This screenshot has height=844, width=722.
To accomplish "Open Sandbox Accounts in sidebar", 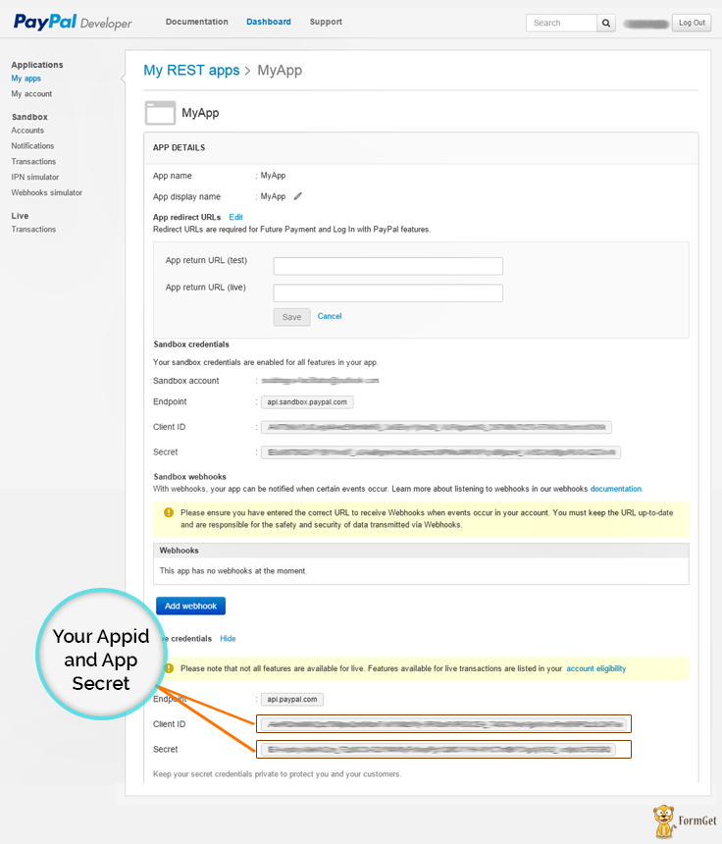I will 27,131.
